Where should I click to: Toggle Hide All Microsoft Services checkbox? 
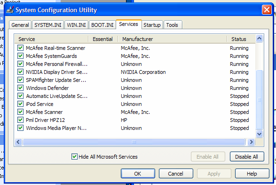point(74,156)
